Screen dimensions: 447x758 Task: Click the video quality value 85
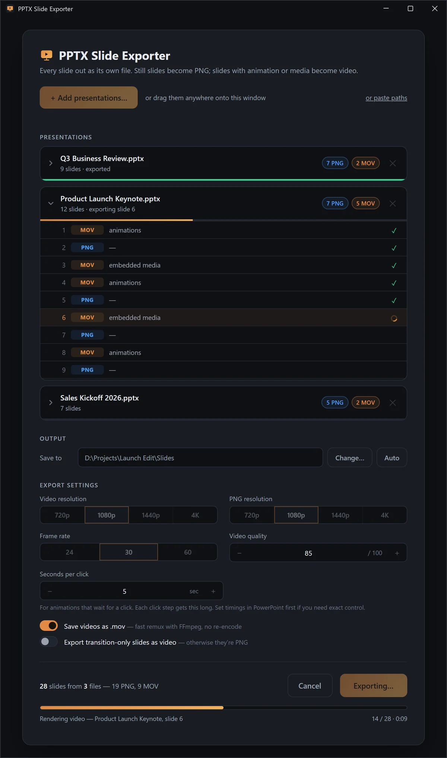coord(308,553)
